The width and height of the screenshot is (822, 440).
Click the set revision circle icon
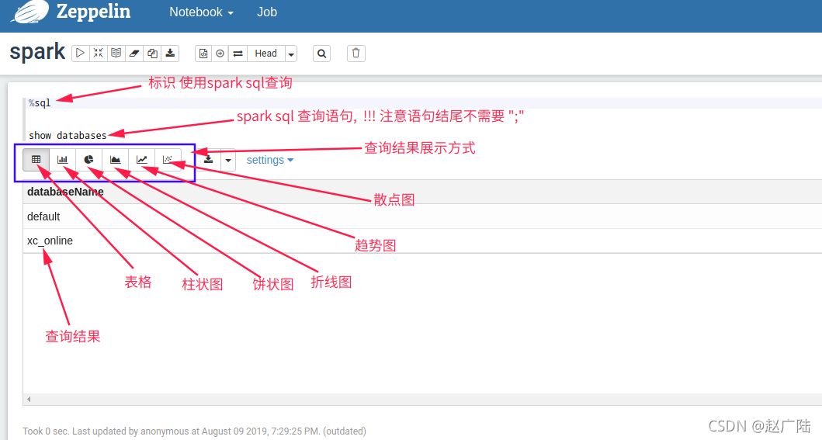point(220,54)
